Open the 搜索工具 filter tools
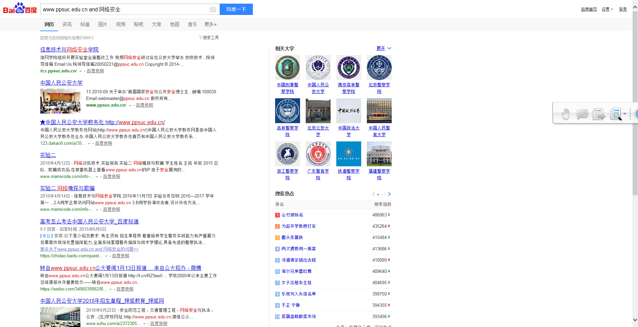Image resolution: width=638 pixels, height=327 pixels. (209, 38)
